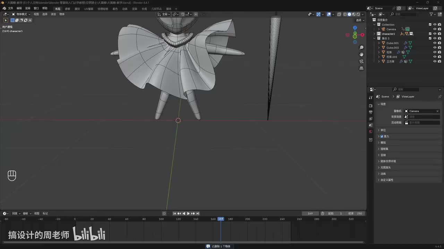
Task: Select rendered viewport shading icon
Action: pyautogui.click(x=358, y=14)
